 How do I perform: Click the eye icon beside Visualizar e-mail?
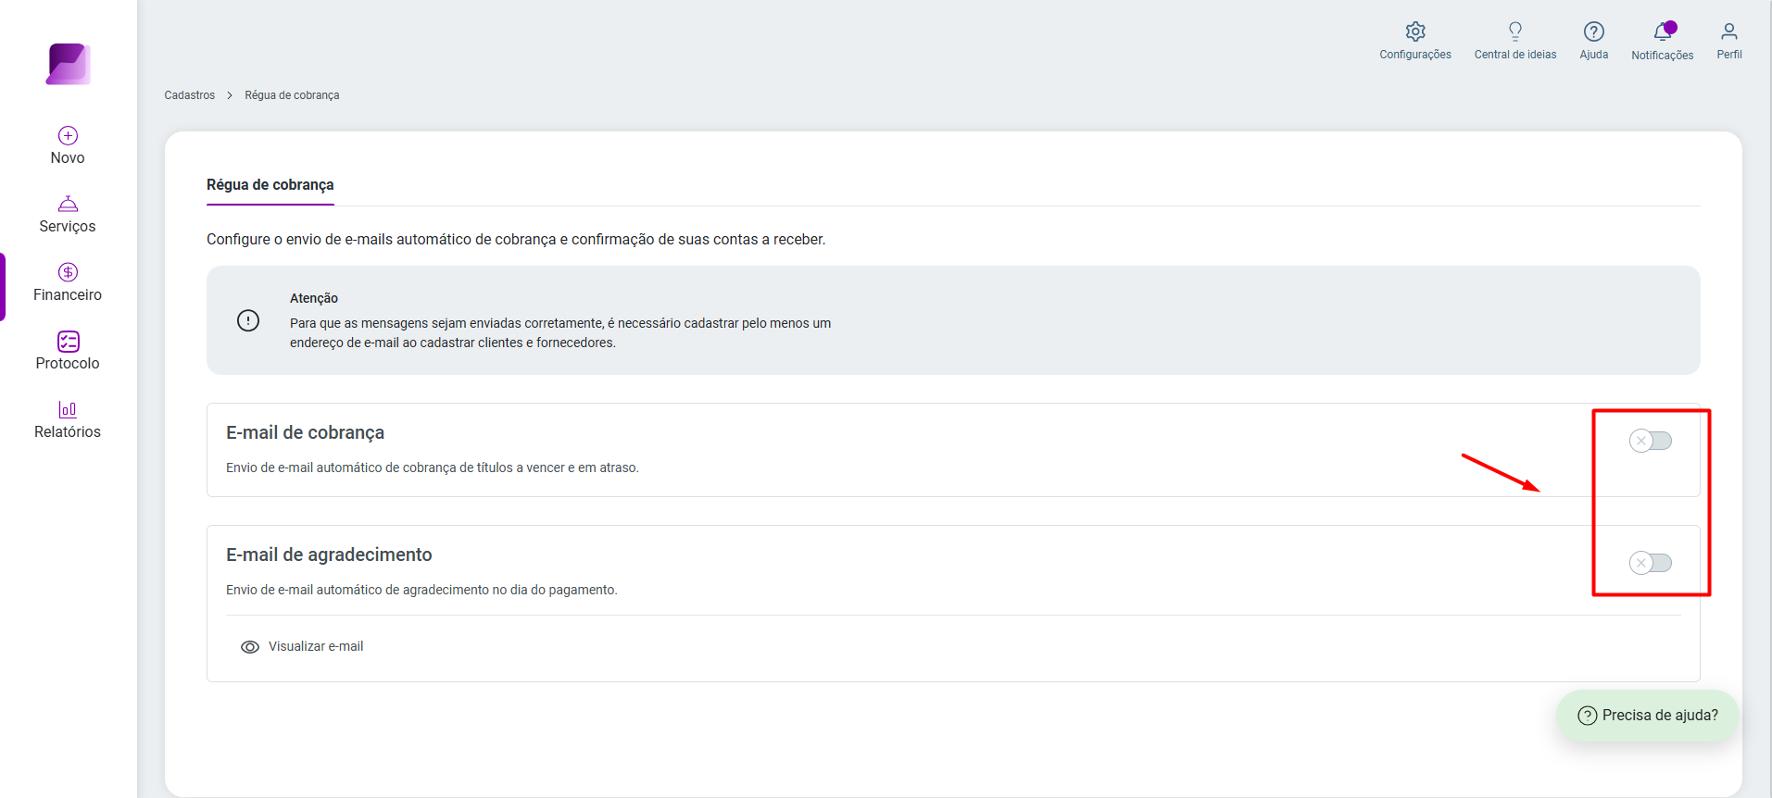click(249, 647)
